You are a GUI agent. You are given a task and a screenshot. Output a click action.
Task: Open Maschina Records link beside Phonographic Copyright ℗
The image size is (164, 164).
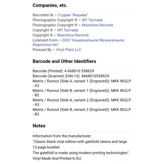click(x=97, y=25)
